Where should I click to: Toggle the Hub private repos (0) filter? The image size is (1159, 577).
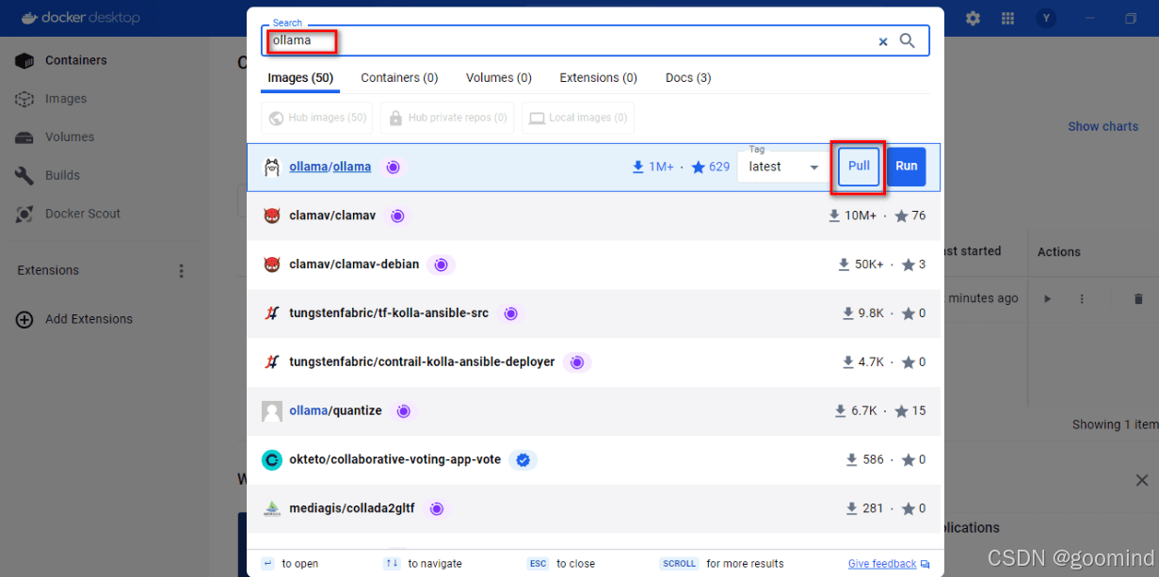(x=447, y=118)
